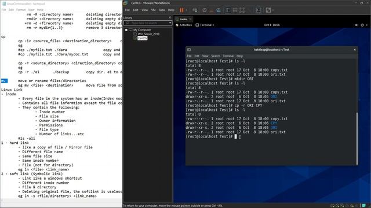The height and width of the screenshot is (208, 371).
Task: Click the volume icon in GNOME bar
Action: pyautogui.click(x=357, y=25)
